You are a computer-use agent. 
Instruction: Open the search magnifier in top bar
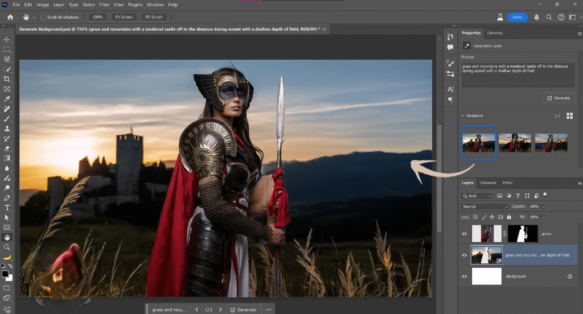pos(549,17)
